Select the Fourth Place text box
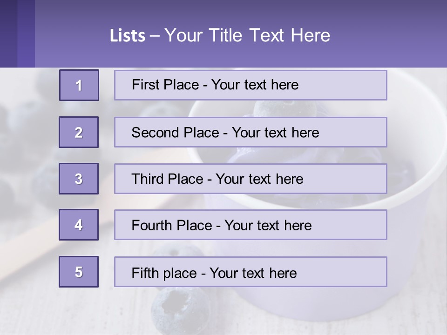This screenshot has height=335, width=447. (x=251, y=225)
